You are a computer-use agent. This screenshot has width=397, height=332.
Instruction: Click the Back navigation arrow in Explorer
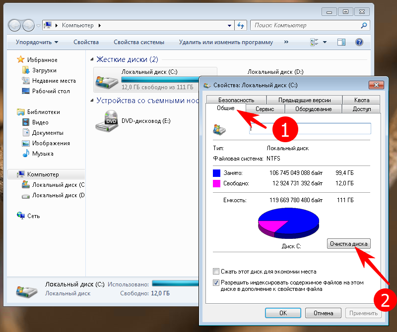pos(14,25)
